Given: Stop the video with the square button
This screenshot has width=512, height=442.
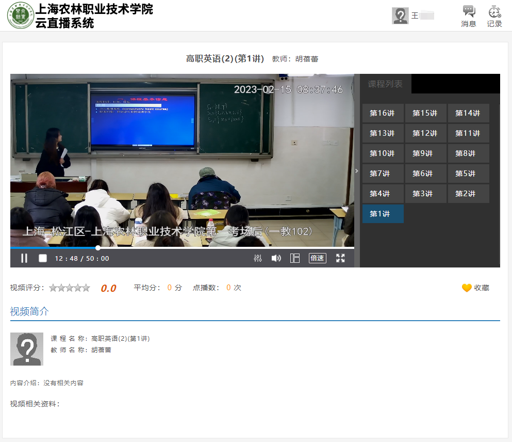Looking at the screenshot, I should pyautogui.click(x=43, y=258).
